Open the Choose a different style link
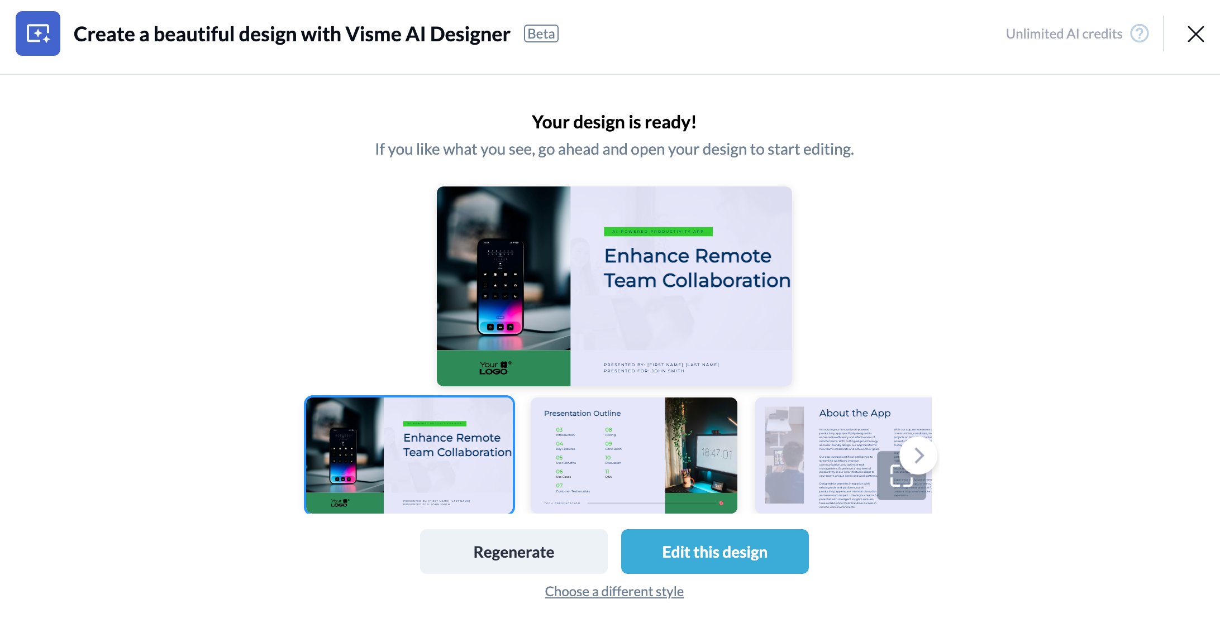The width and height of the screenshot is (1220, 623). [x=614, y=592]
